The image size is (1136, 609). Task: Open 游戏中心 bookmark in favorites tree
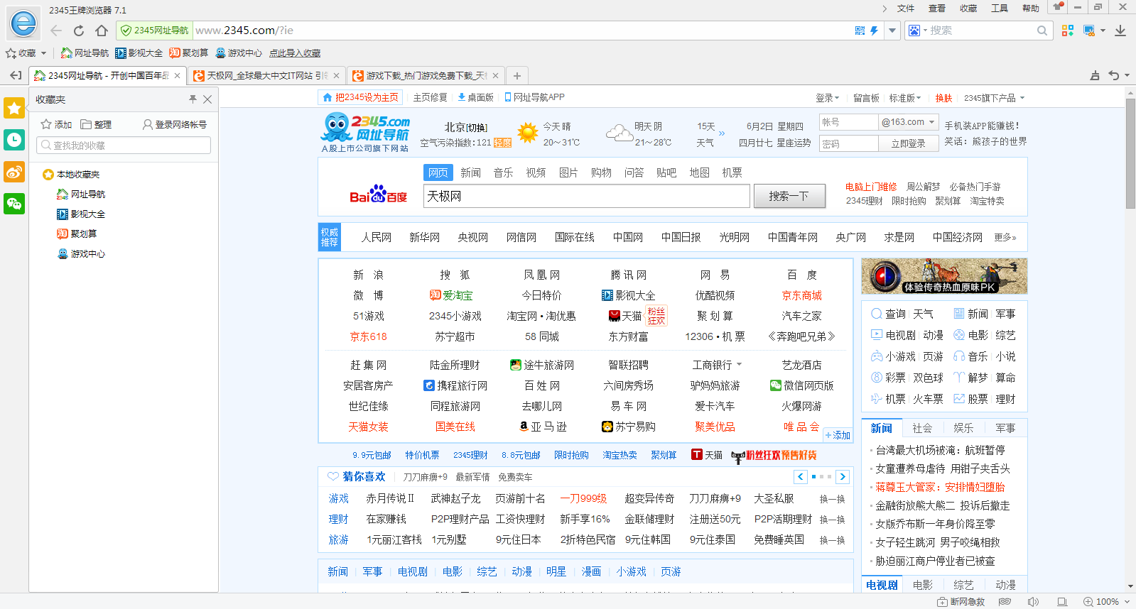click(x=81, y=253)
